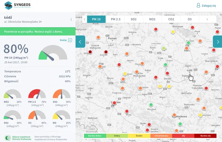Click the green banner Powietrze w porządku
This screenshot has height=142, width=222.
(x=38, y=31)
